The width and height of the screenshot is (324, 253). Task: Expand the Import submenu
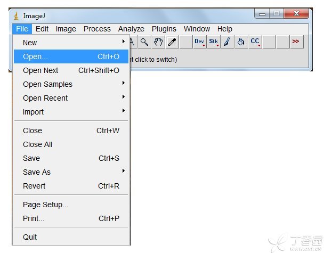point(71,112)
